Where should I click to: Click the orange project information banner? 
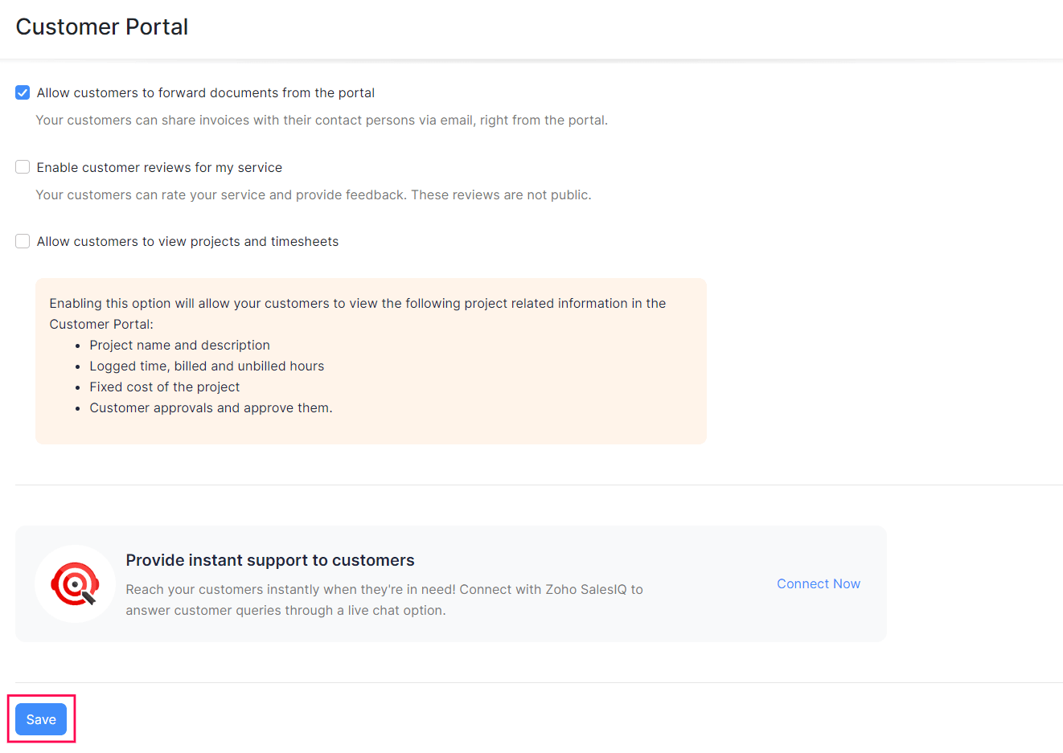(x=370, y=361)
